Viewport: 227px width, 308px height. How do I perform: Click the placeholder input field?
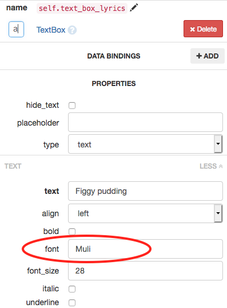145,122
